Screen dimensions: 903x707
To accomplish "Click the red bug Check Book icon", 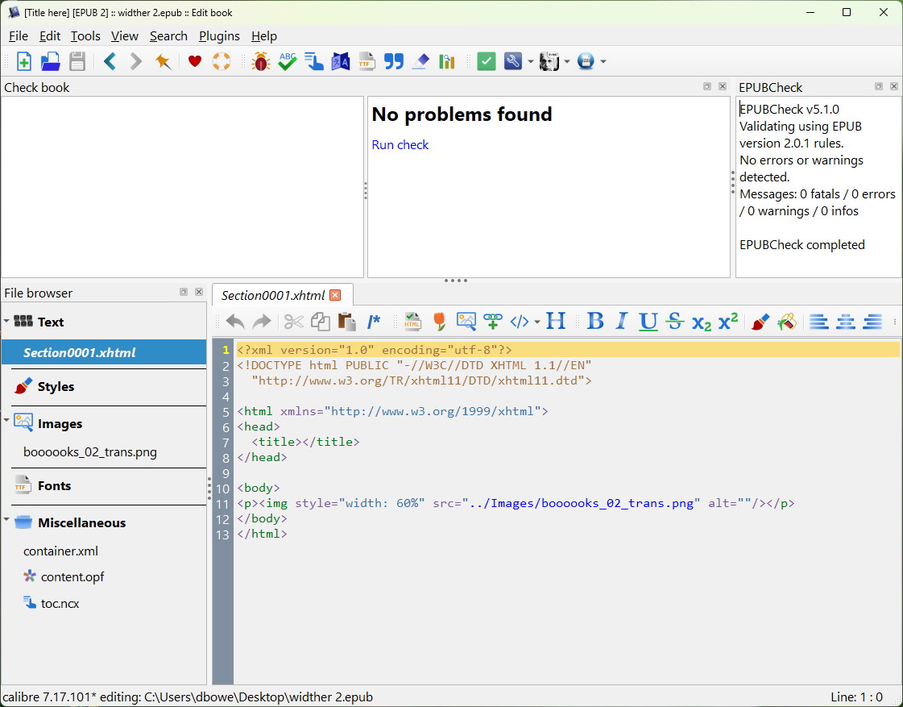I will coord(260,61).
